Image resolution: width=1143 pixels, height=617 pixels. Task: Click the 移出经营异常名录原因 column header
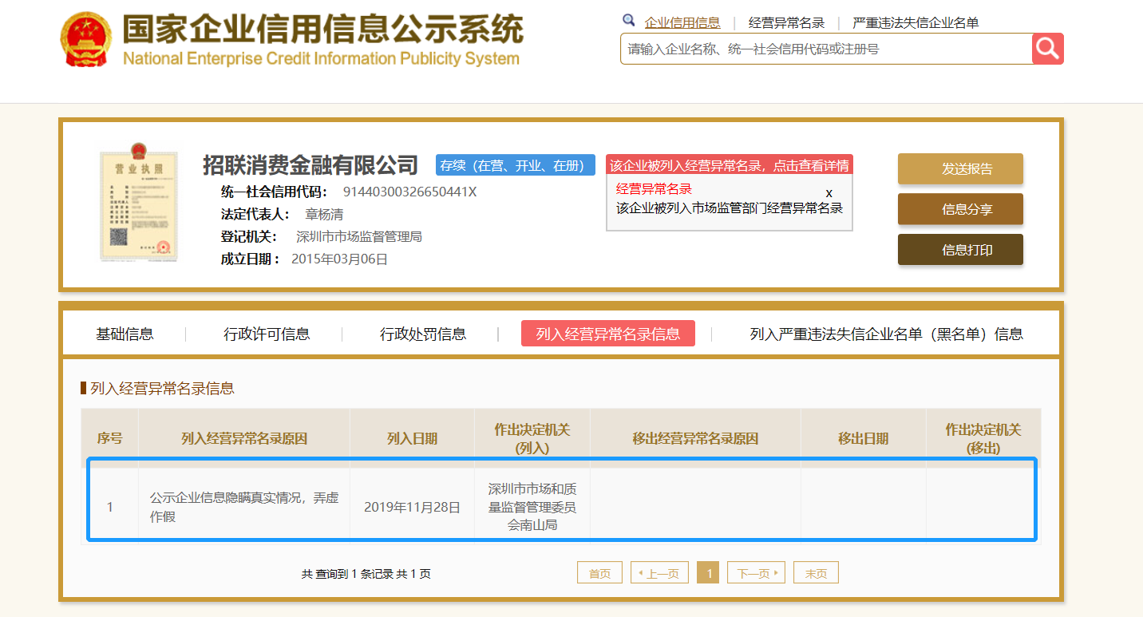coord(695,439)
